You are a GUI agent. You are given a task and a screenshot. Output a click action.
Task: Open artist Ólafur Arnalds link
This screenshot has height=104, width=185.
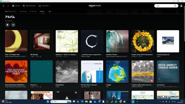pos(86,57)
